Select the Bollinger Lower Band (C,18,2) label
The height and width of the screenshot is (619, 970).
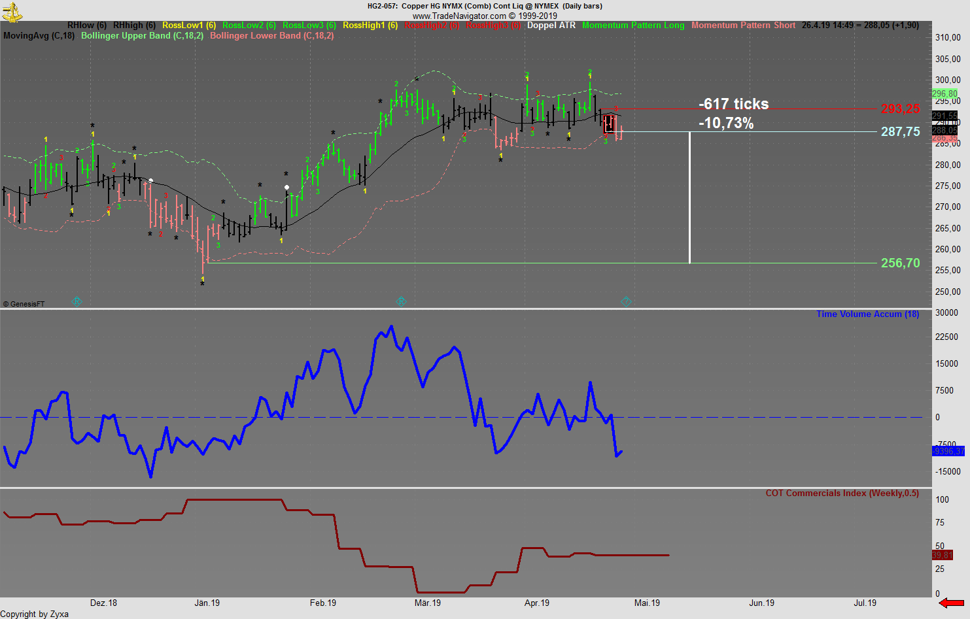[x=271, y=36]
